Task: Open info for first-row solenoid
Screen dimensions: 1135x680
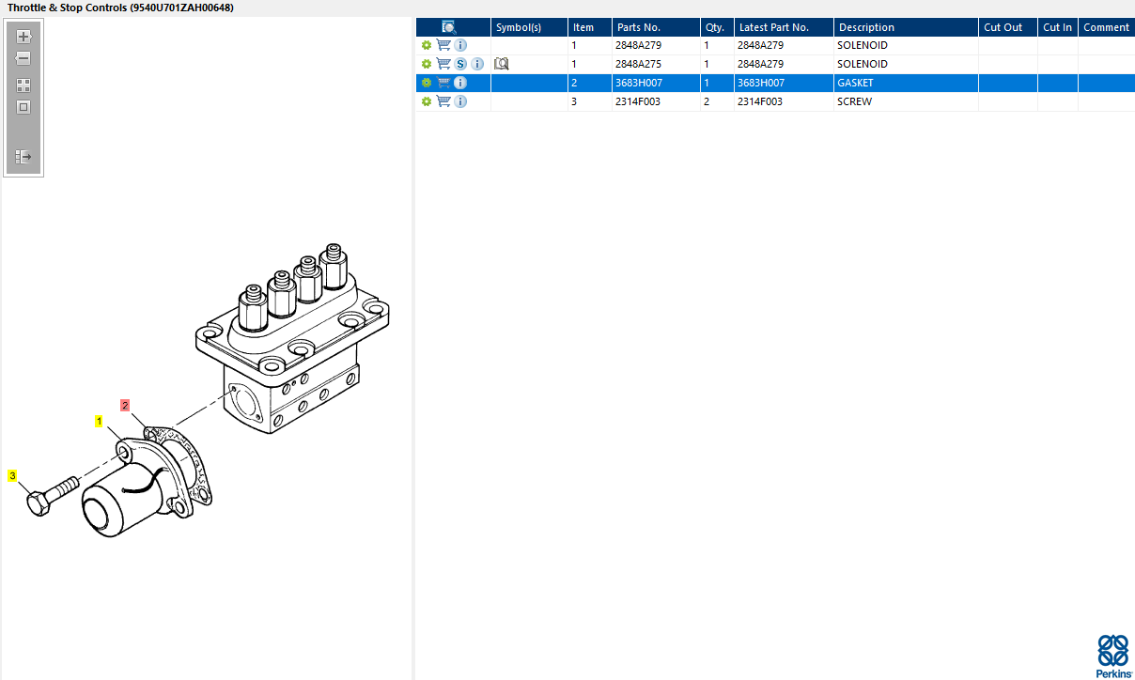Action: [x=460, y=45]
